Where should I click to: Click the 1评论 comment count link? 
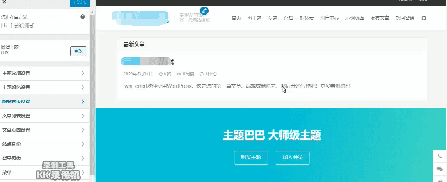click(208, 74)
